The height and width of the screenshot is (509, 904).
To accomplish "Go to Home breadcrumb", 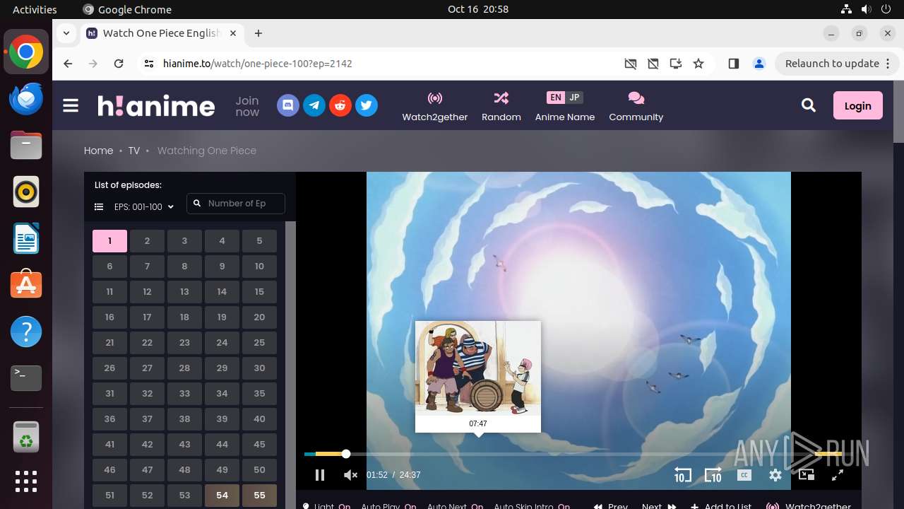I will point(98,151).
